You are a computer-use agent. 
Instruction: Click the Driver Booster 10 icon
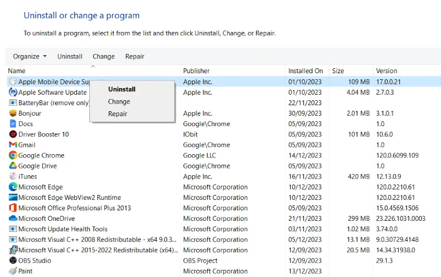pos(13,134)
